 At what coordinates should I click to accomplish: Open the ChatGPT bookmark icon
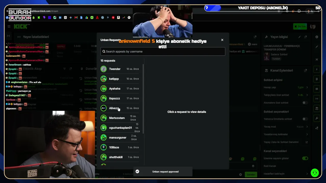point(65,18)
